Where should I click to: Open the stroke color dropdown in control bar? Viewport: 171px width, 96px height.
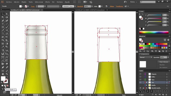(x=28, y=6)
